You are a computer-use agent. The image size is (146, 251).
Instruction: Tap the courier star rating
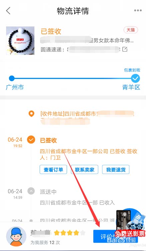(x=70, y=233)
